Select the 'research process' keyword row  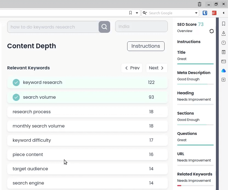pos(87,112)
